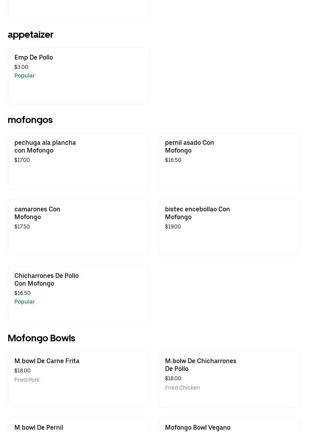Click the appetaizer section heading
Image resolution: width=313 pixels, height=432 pixels.
tap(30, 35)
